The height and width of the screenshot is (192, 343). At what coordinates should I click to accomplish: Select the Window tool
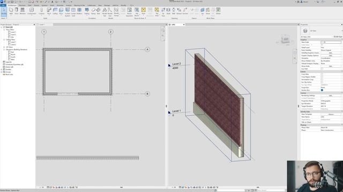coord(23,11)
